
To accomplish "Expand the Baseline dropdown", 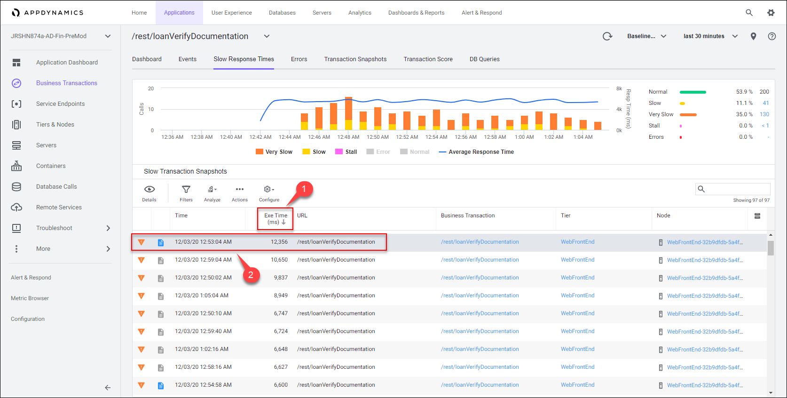I will (646, 36).
